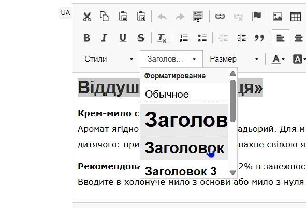Click the selected Віддуш heading text
This screenshot has width=306, height=208.
pos(109,87)
